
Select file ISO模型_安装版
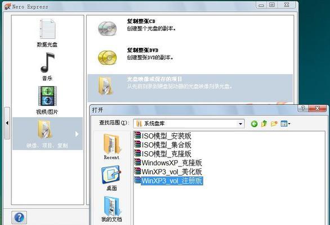[163, 136]
